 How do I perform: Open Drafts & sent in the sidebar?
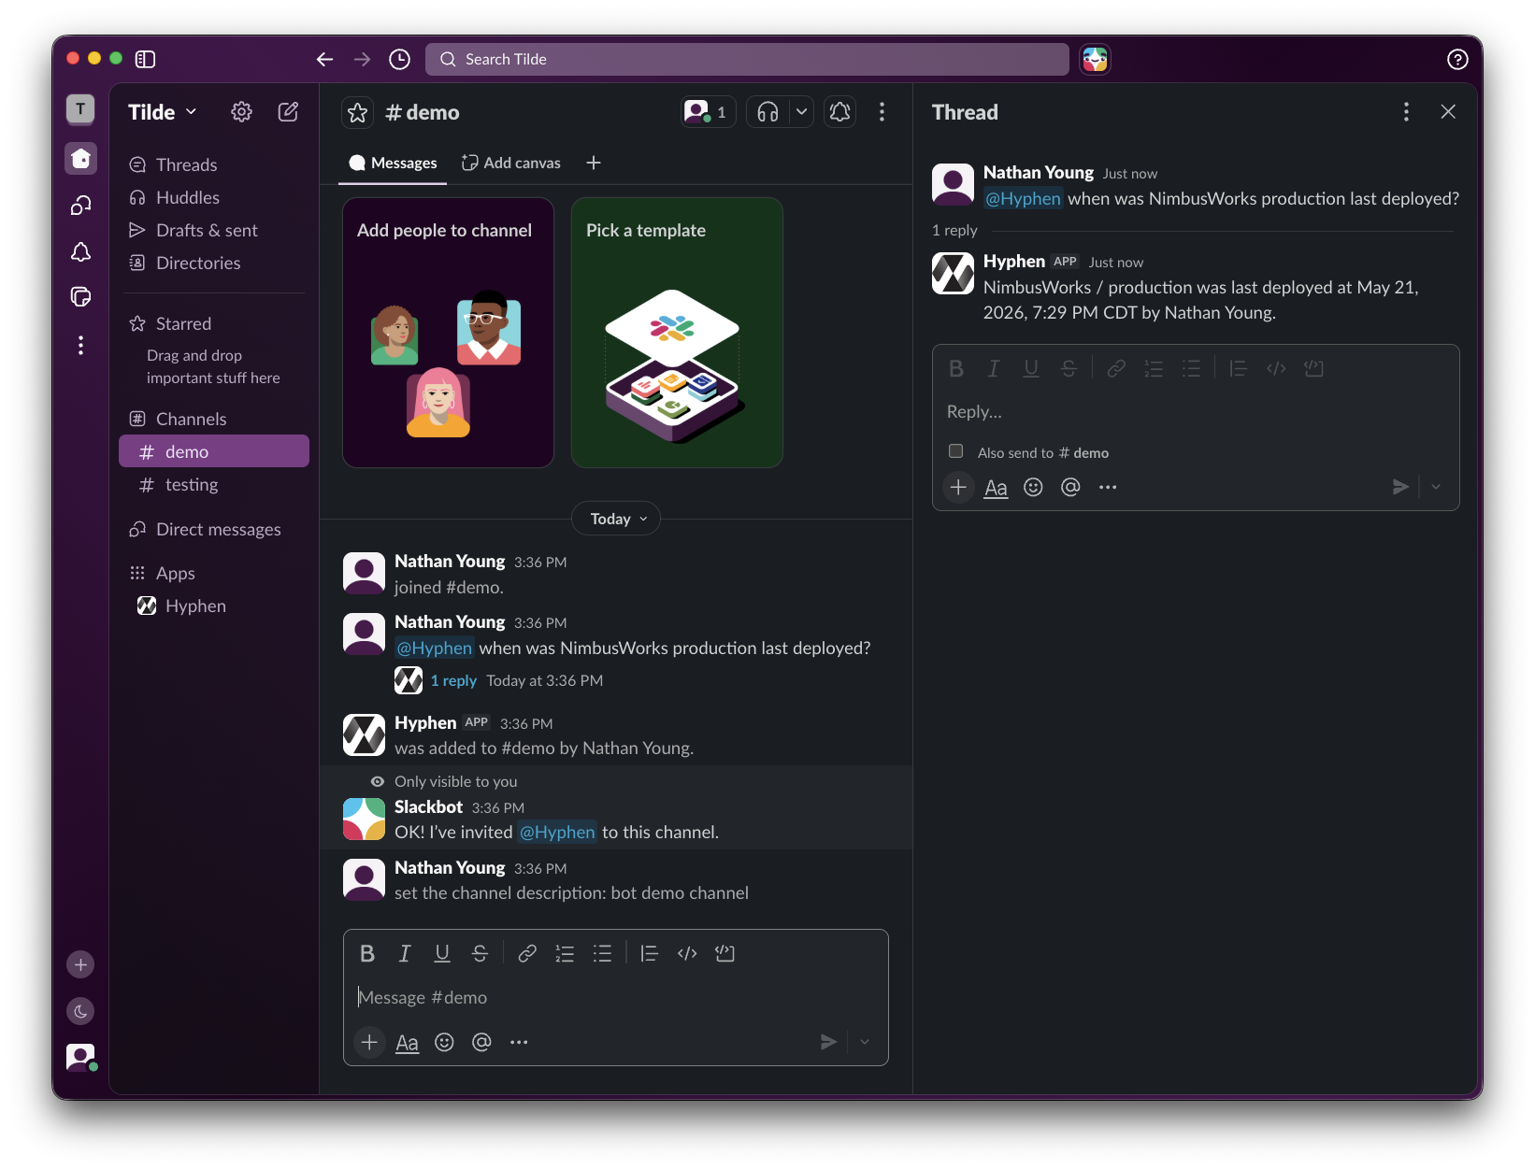click(214, 230)
